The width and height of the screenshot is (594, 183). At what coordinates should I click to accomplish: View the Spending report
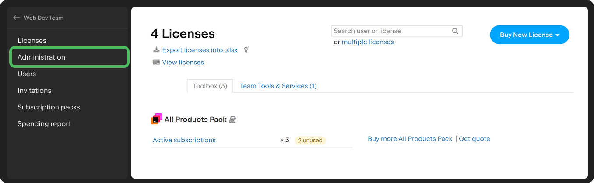click(44, 124)
